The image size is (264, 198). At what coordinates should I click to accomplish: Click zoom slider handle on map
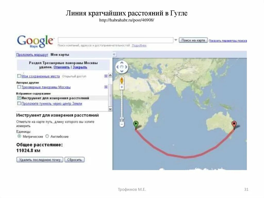[122, 118]
